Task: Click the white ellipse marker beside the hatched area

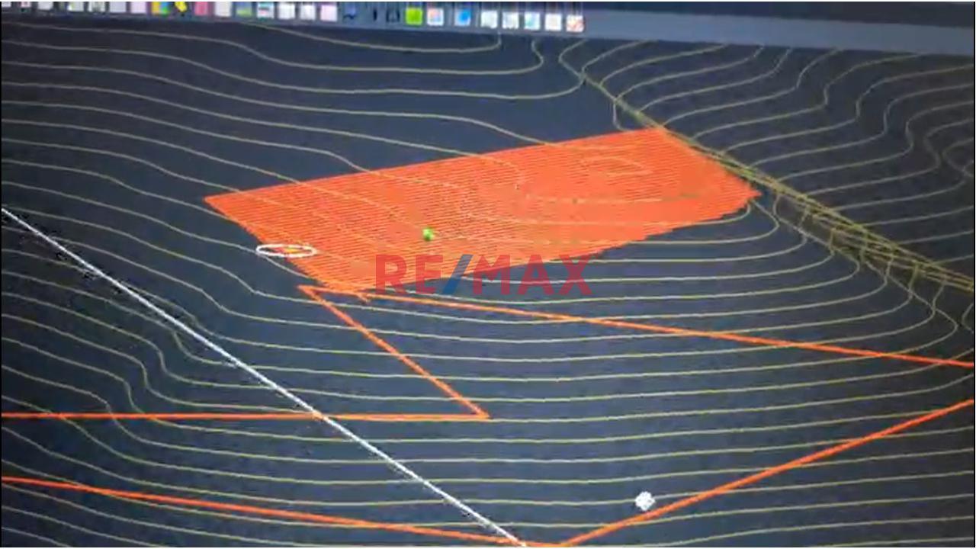Action: (286, 250)
